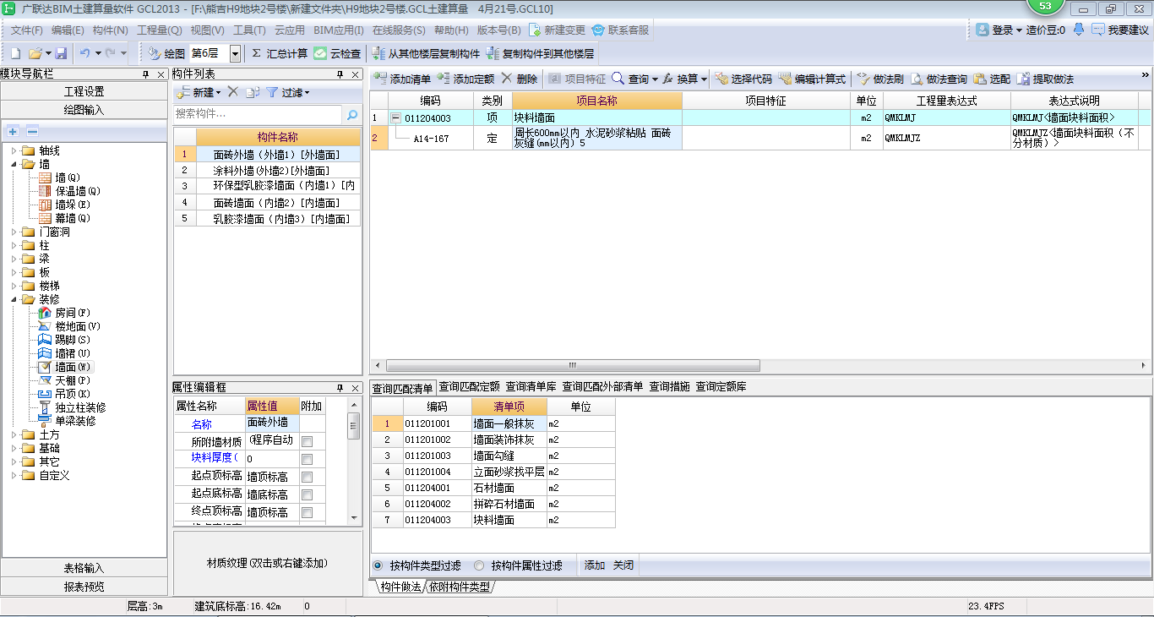The height and width of the screenshot is (617, 1154).
Task: Click the redo arrow icon
Action: pyautogui.click(x=111, y=53)
